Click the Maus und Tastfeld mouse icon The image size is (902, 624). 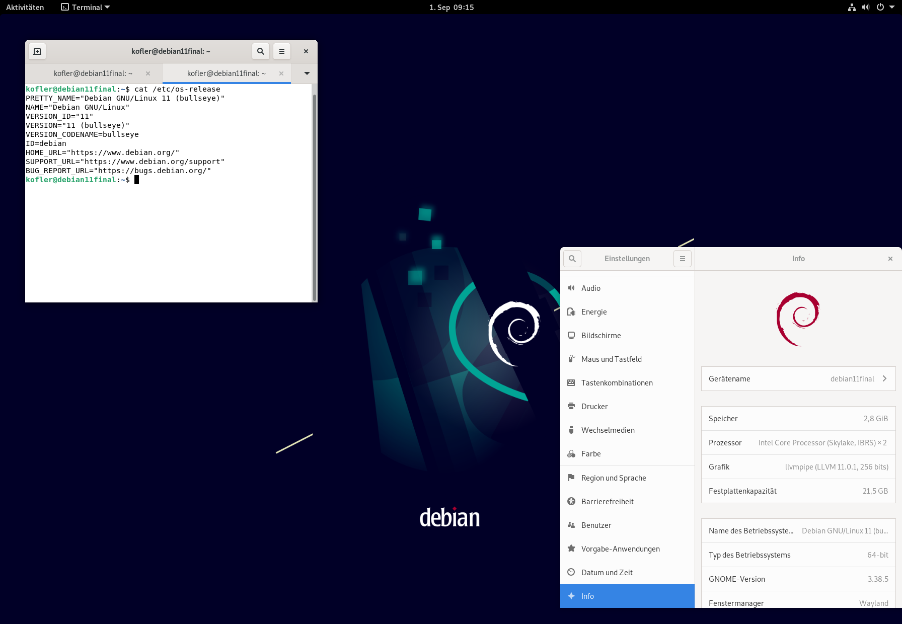click(x=571, y=359)
